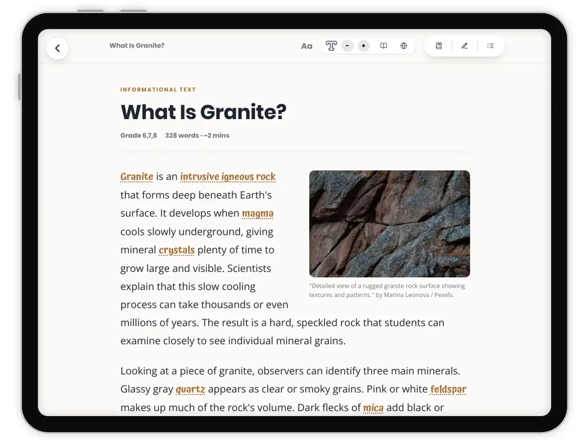The width and height of the screenshot is (588, 444).
Task: Open the globe translate icon
Action: 404,46
